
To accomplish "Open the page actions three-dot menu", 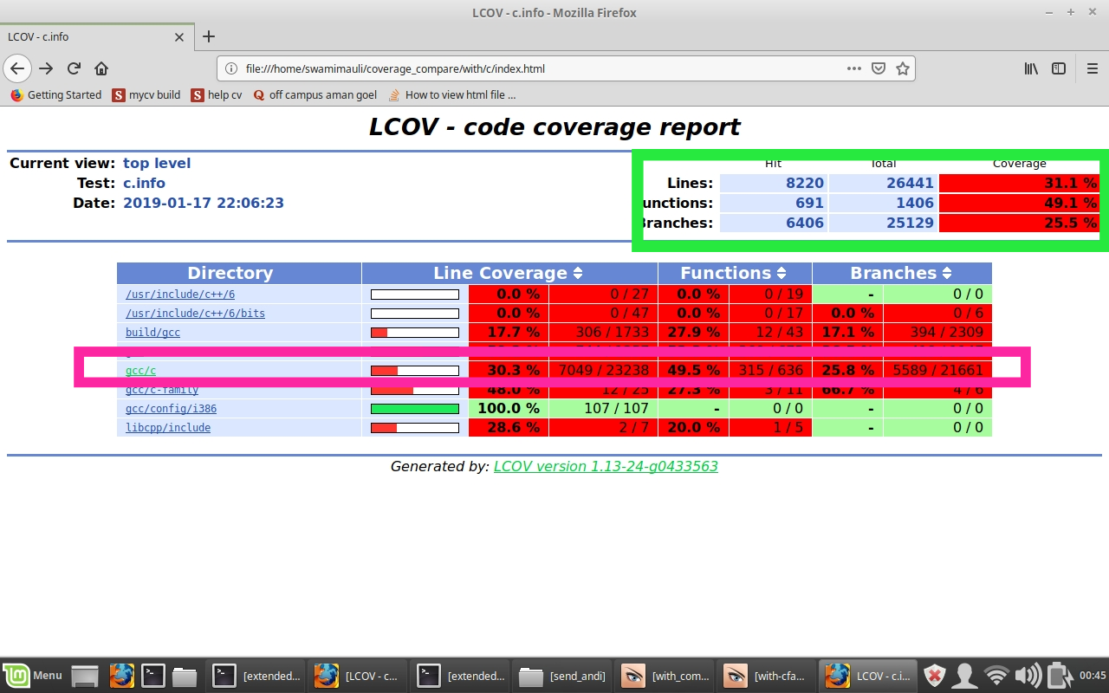I will pyautogui.click(x=854, y=68).
